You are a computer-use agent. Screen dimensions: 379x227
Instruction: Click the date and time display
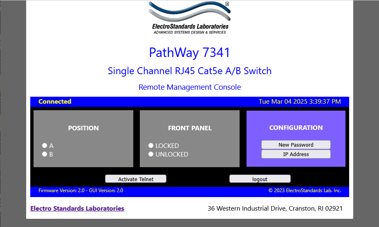(300, 102)
